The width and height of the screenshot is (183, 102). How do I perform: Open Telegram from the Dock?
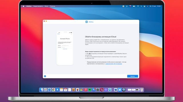(110, 90)
